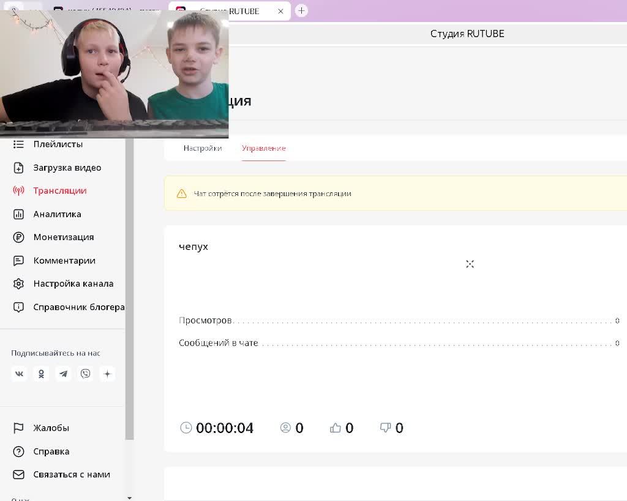Open the Связаться с нами link

72,475
